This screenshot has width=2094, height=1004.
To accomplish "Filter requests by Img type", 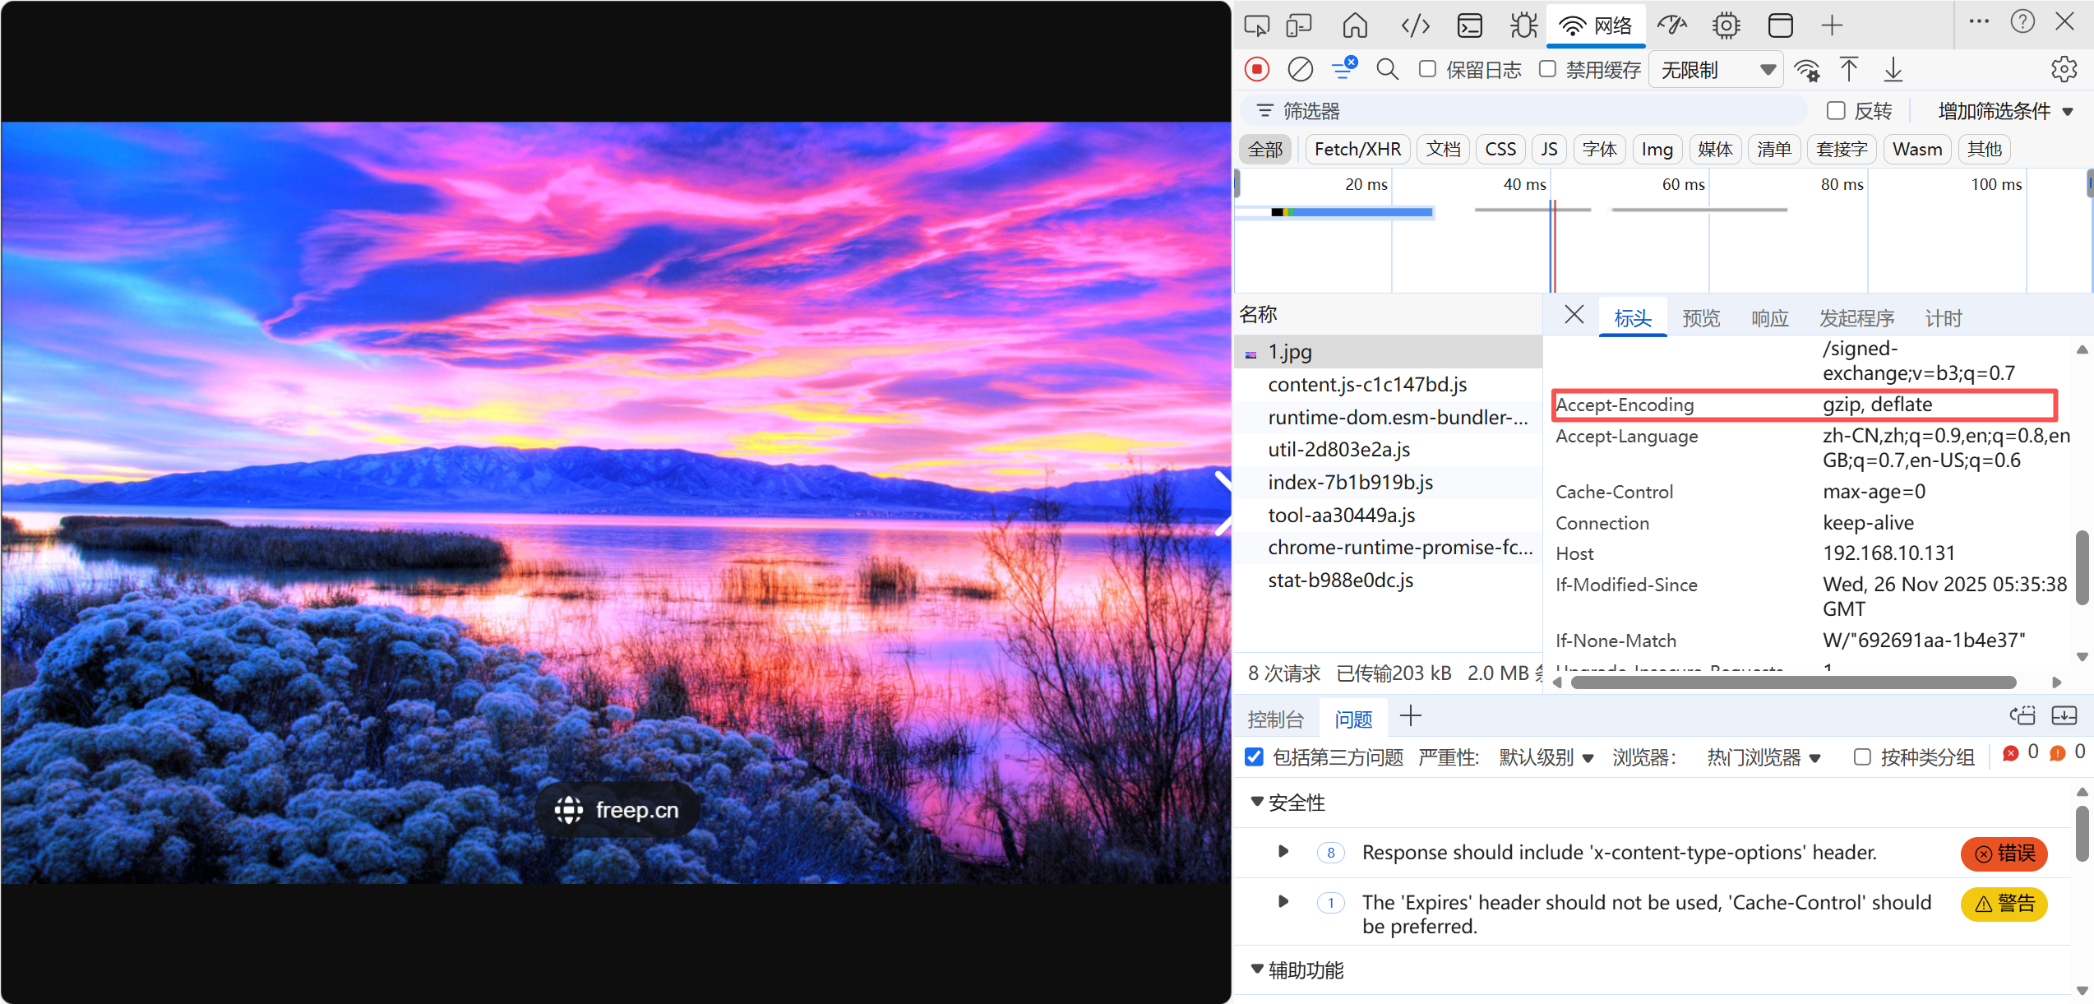I will (x=1657, y=149).
